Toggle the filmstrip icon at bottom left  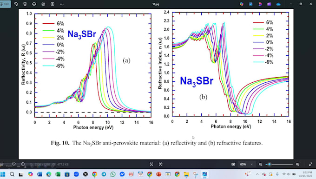pyautogui.click(x=1, y=164)
